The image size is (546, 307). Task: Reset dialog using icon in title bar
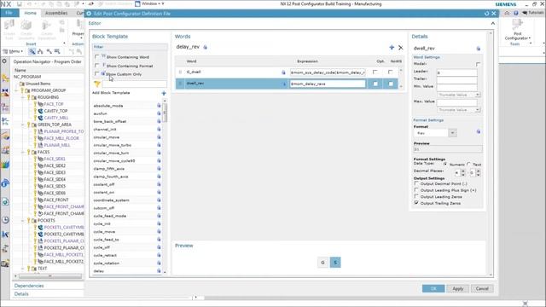click(x=486, y=14)
